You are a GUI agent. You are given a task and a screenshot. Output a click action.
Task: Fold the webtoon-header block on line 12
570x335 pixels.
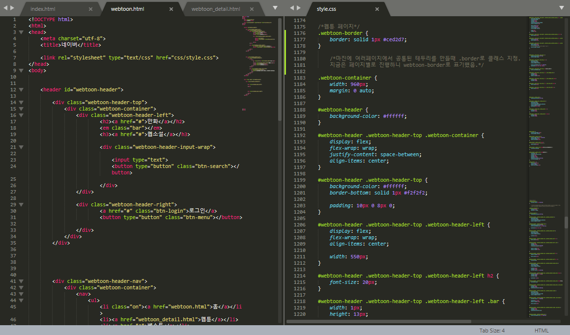pyautogui.click(x=21, y=90)
